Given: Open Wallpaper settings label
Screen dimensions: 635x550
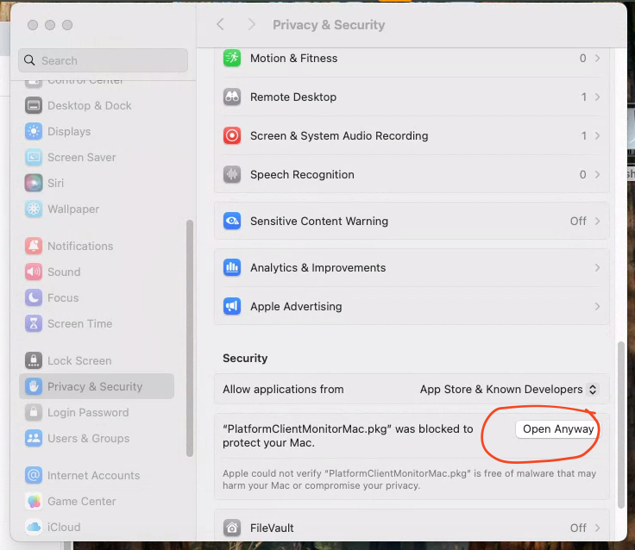Looking at the screenshot, I should [73, 209].
